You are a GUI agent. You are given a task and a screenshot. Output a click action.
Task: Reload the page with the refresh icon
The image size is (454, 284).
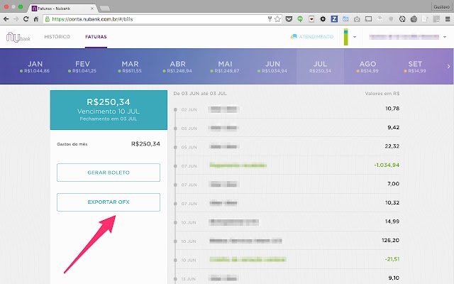pyautogui.click(x=26, y=19)
